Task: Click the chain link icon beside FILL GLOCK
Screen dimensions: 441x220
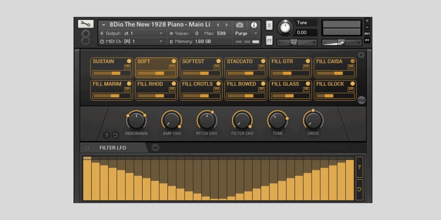Action: click(x=362, y=100)
